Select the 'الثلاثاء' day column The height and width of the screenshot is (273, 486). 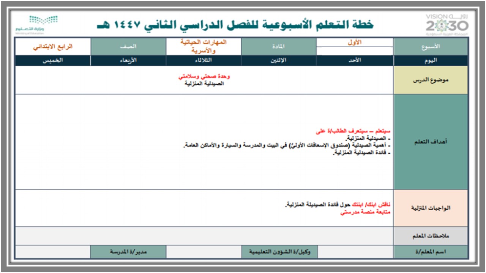204,61
